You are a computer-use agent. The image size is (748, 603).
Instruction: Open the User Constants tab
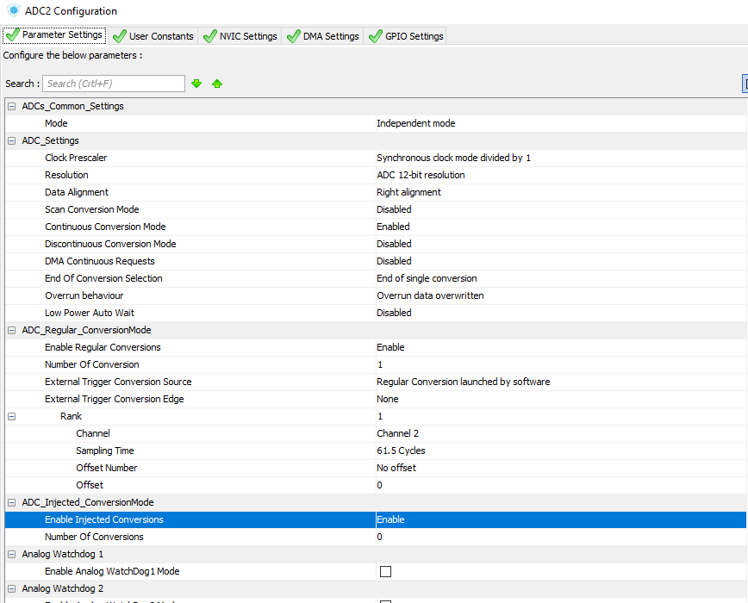tap(153, 36)
